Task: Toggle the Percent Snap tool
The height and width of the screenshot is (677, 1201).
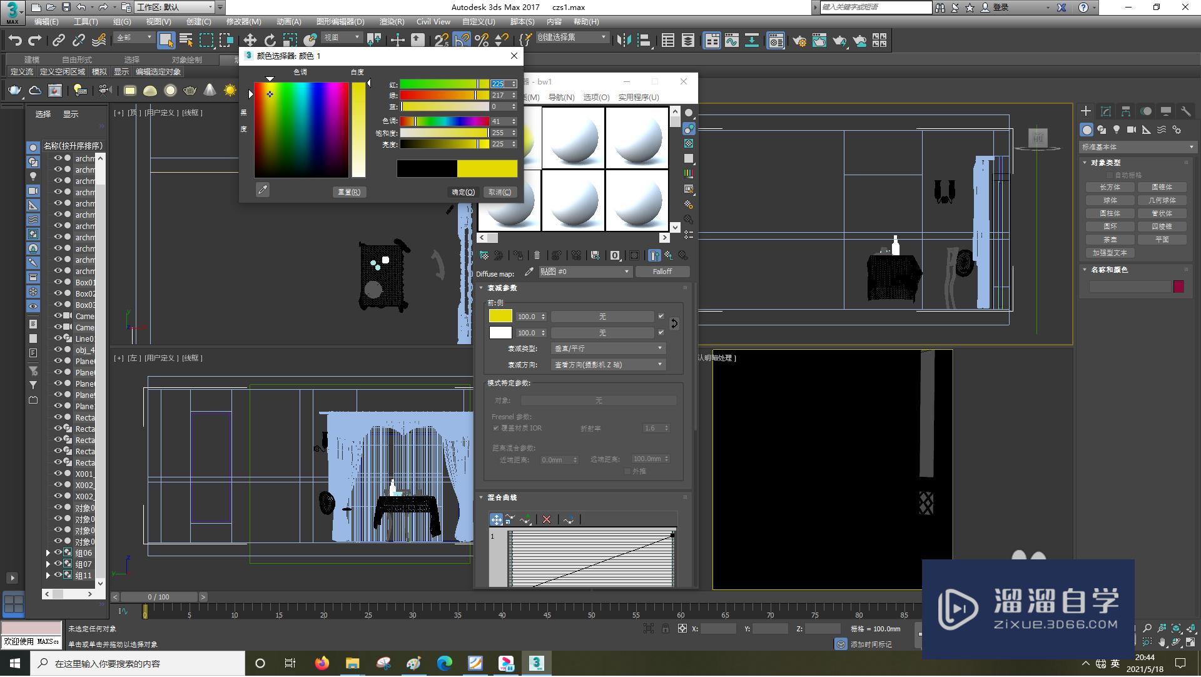Action: point(482,41)
